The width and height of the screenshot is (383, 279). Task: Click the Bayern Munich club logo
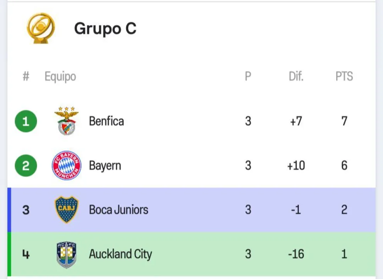[66, 166]
